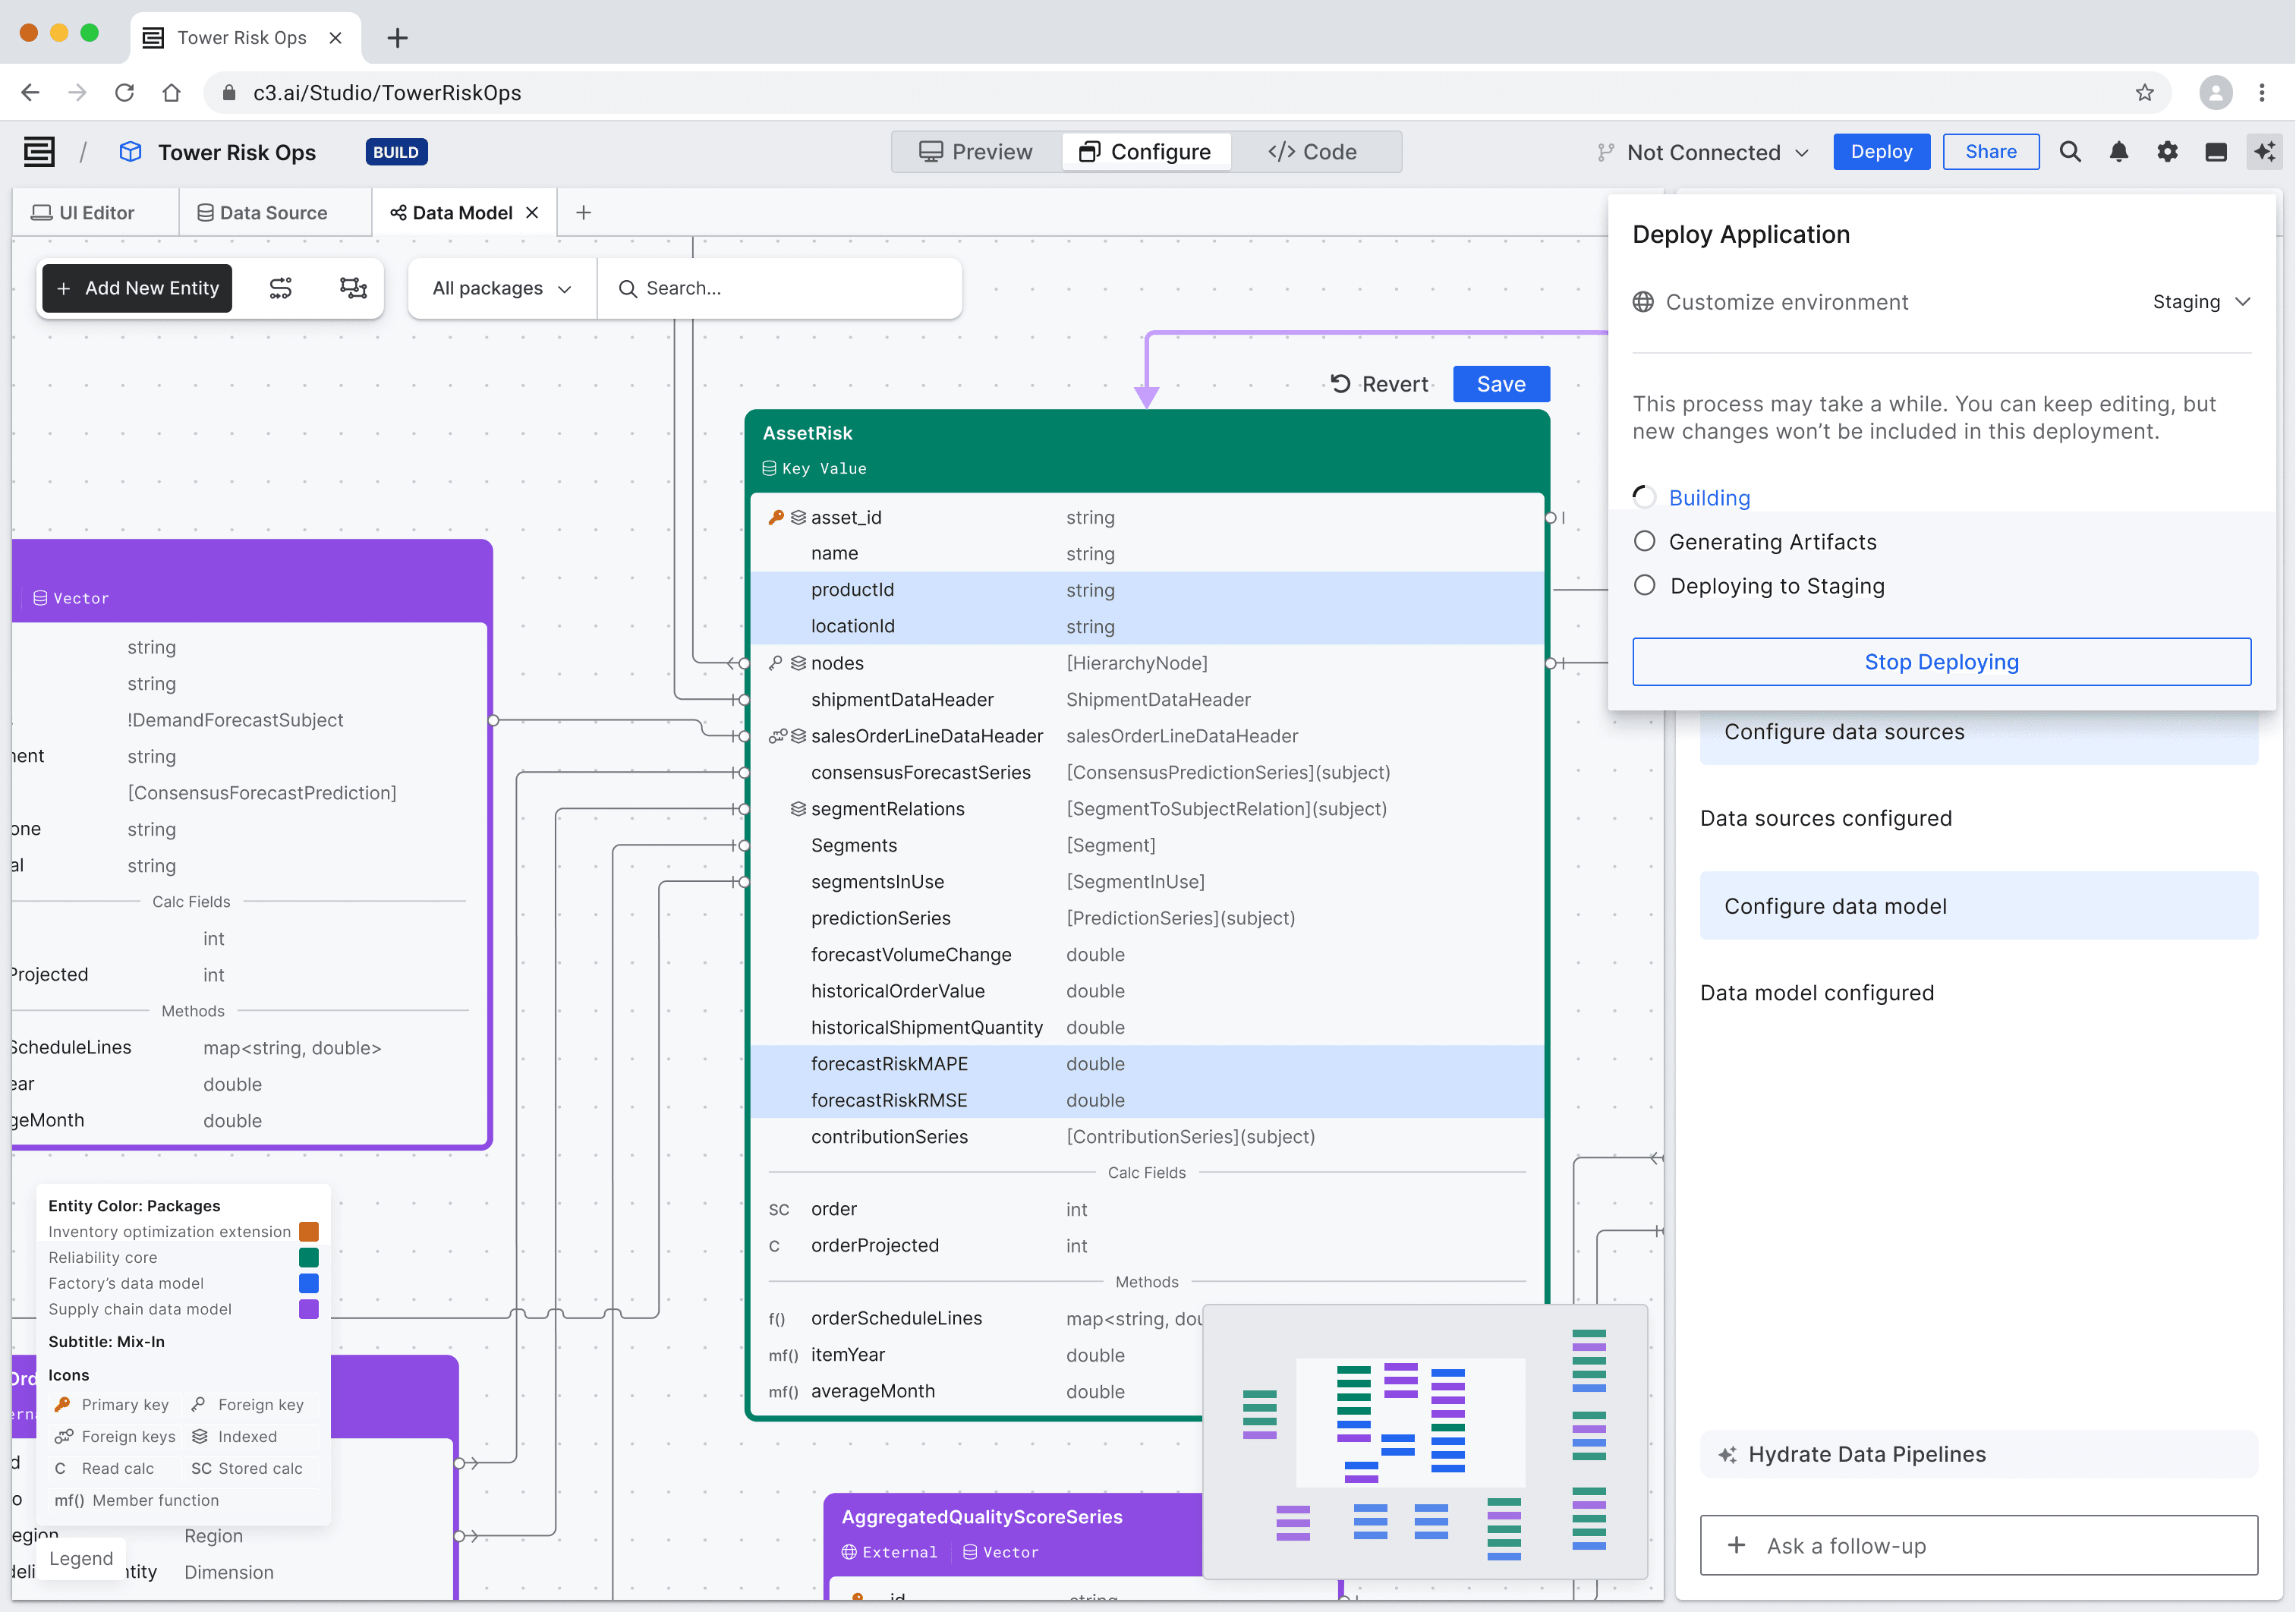The height and width of the screenshot is (1612, 2296).
Task: Click the search magnifier icon in the top bar
Action: (2070, 151)
